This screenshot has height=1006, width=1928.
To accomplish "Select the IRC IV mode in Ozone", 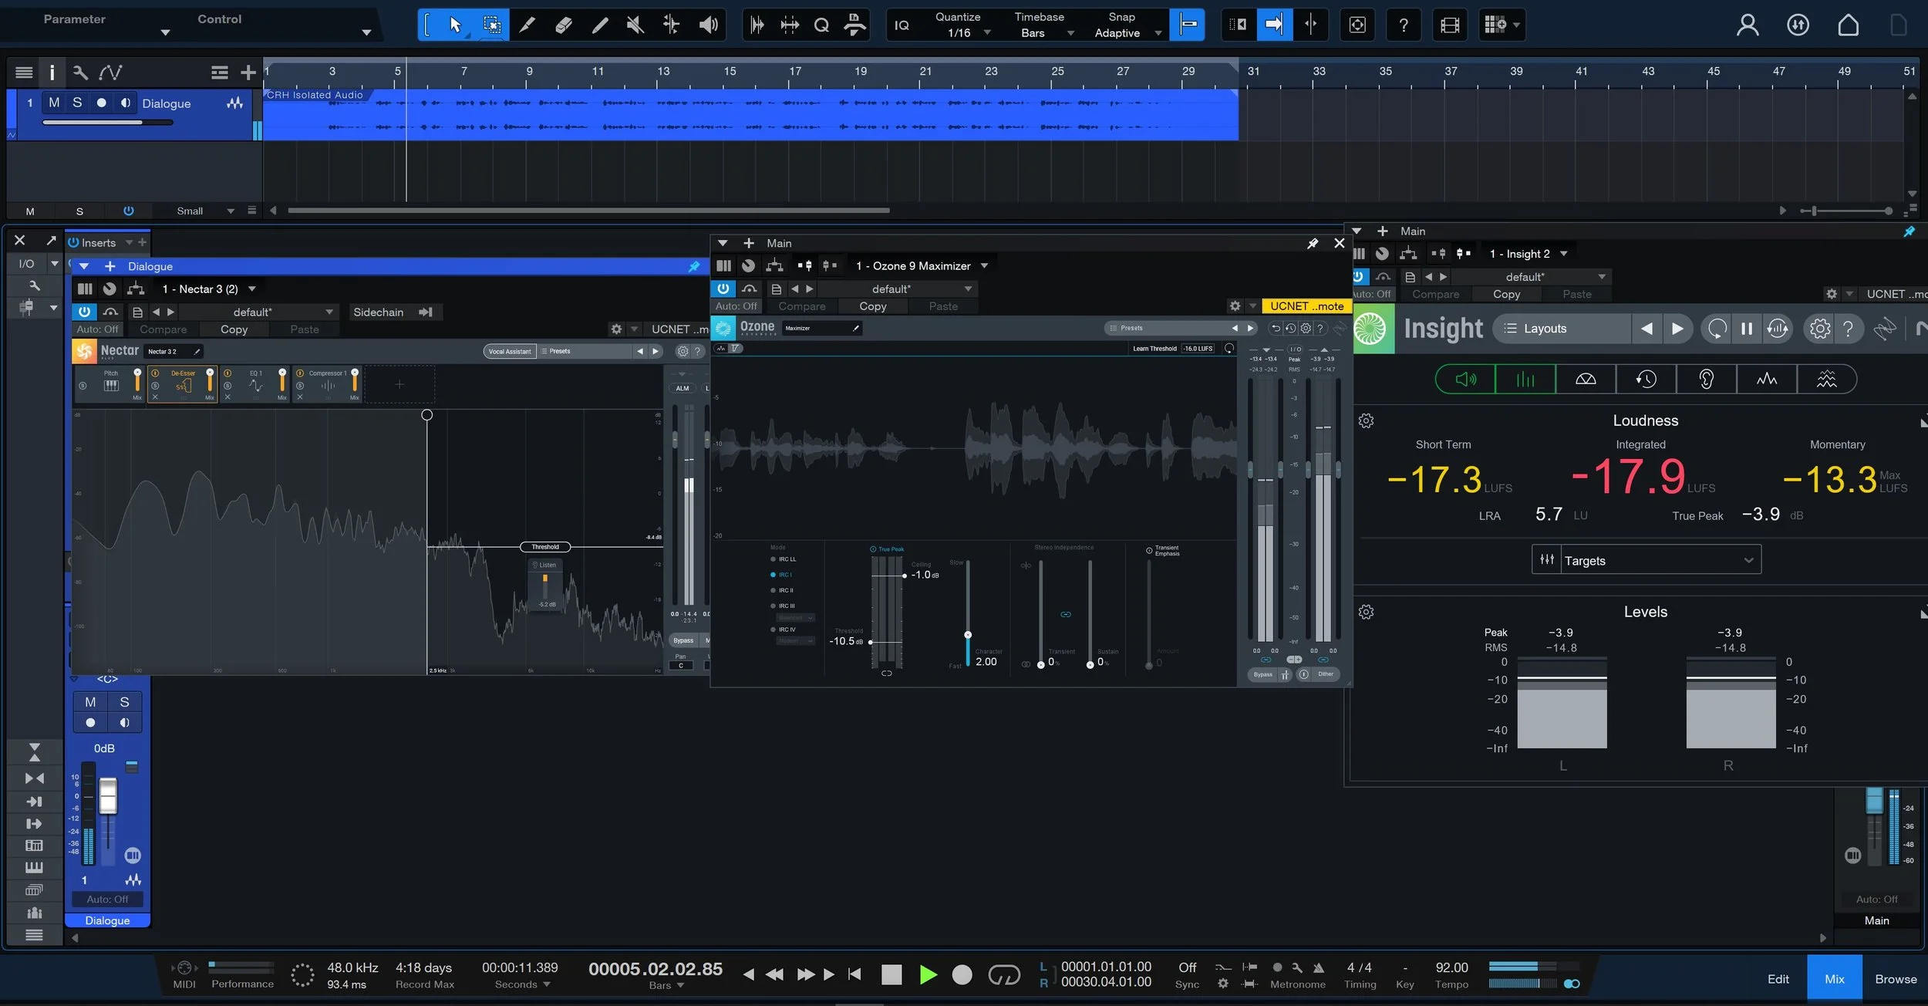I will [783, 630].
